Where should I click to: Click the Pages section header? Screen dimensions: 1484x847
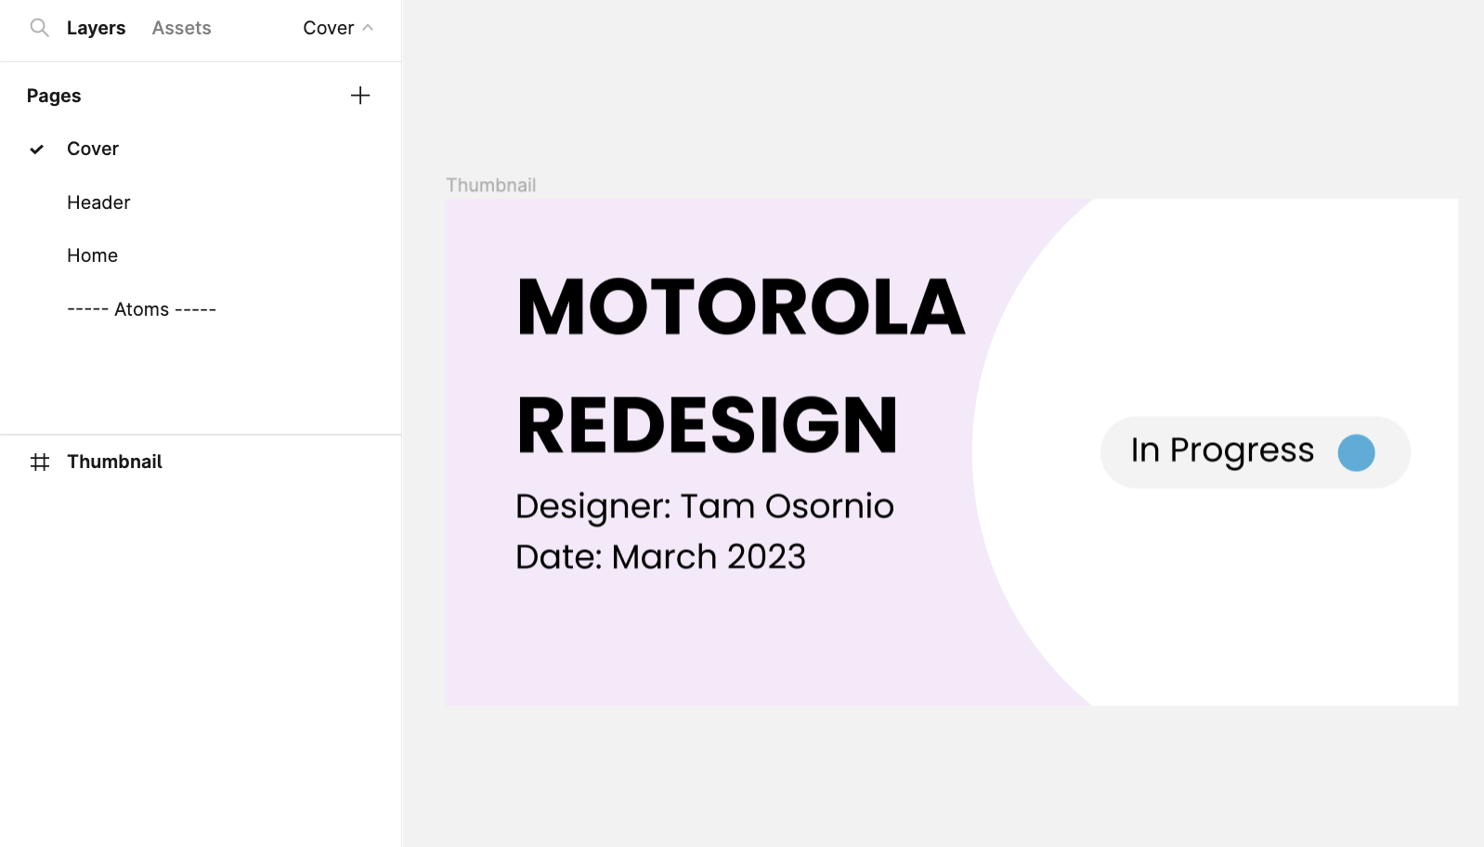[x=54, y=96]
